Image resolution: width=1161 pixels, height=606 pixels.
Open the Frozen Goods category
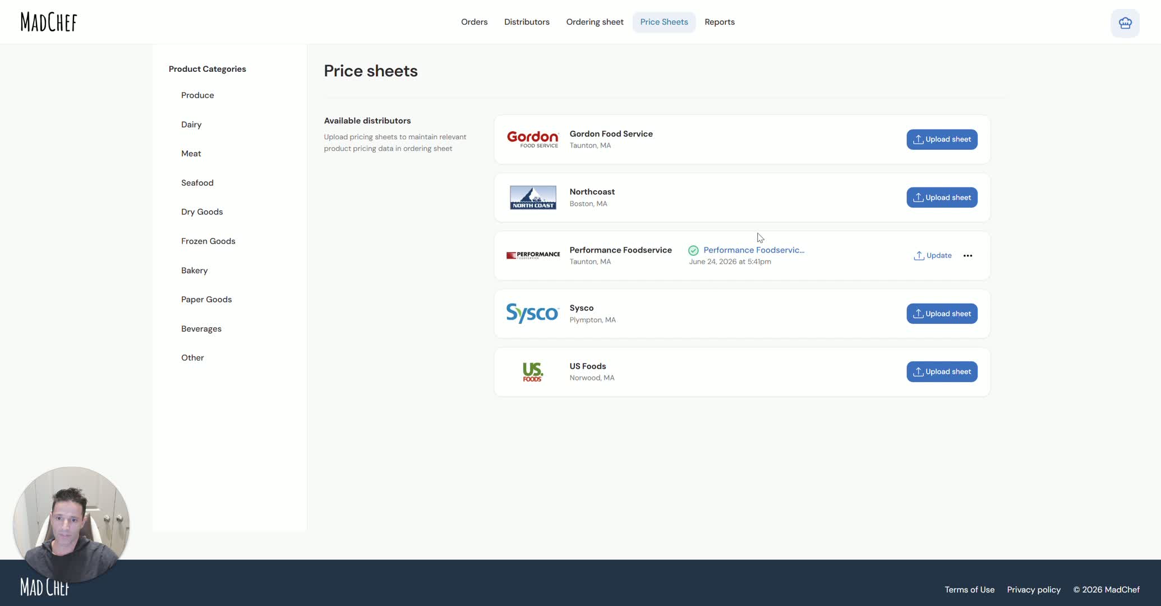[208, 241]
